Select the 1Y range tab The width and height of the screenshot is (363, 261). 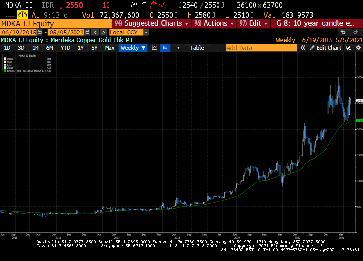(80, 48)
